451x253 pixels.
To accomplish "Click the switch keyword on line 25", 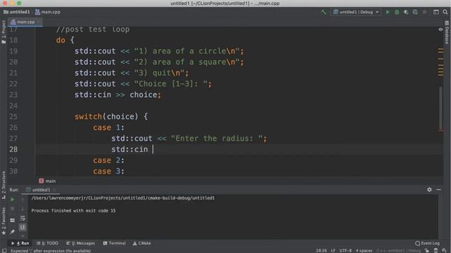I will (x=88, y=117).
